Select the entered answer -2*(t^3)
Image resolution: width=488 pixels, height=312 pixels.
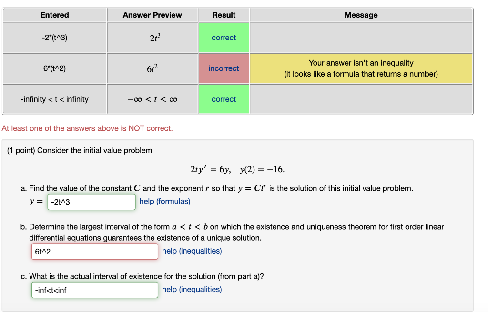54,38
